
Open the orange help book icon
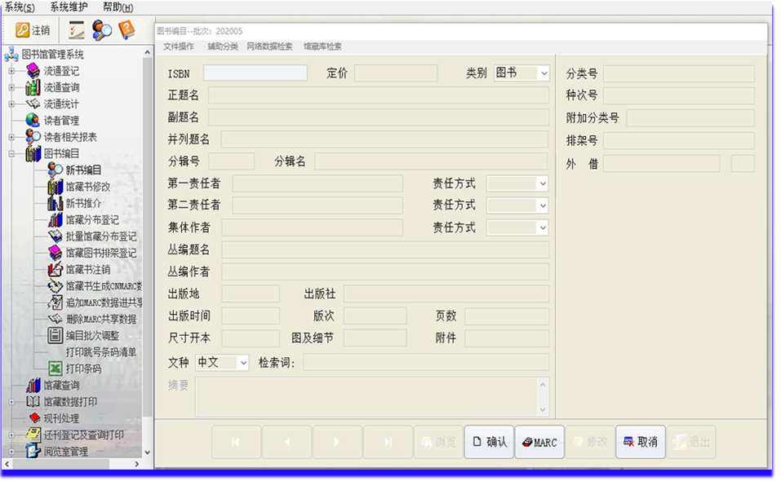126,30
